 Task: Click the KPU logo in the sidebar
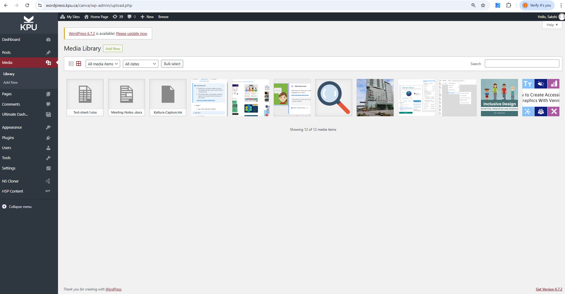[29, 23]
